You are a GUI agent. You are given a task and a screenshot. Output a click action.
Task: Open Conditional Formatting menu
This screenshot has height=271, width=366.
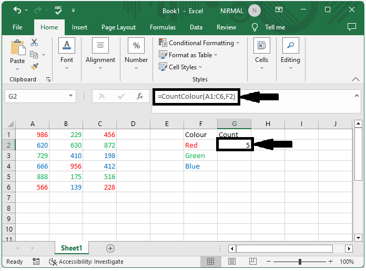(x=199, y=43)
